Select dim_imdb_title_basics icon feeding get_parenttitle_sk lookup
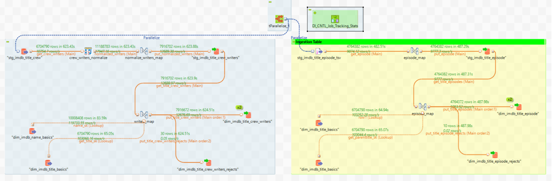The width and height of the screenshot is (552, 181). 319,163
